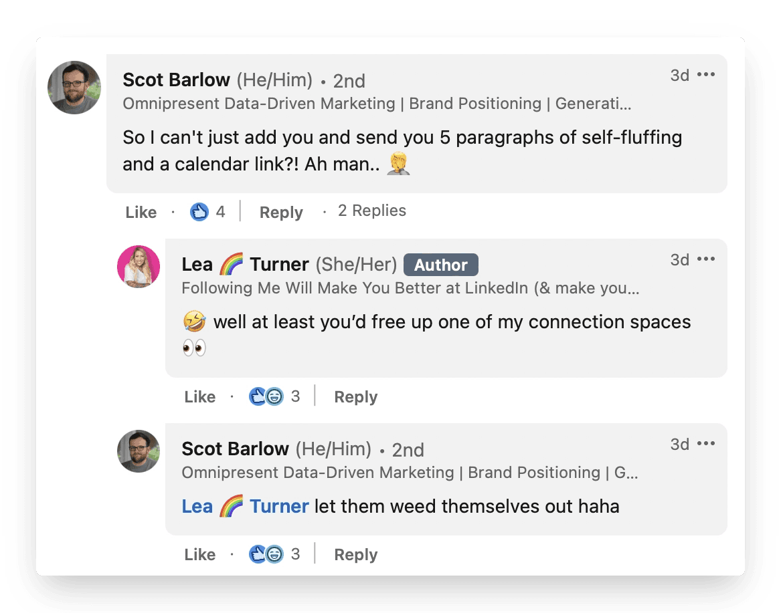
Task: Reply to Scot's 'weed themselves out' comment
Action: pyautogui.click(x=355, y=555)
